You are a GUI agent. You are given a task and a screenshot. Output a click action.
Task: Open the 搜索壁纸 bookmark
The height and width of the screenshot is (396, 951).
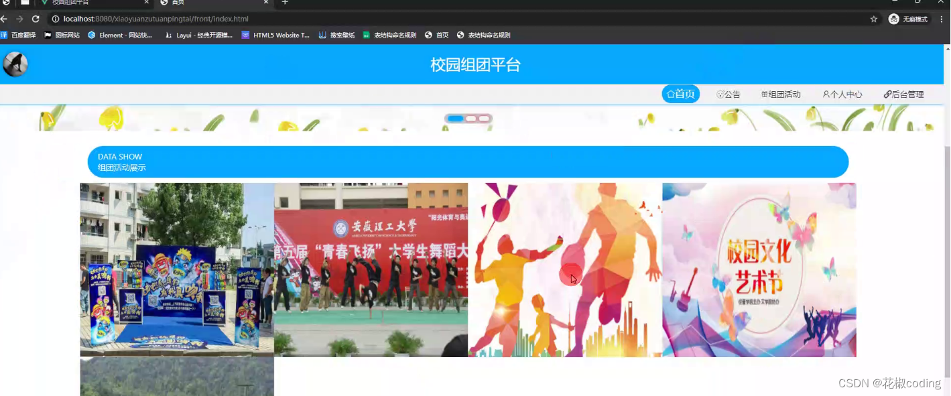point(336,35)
